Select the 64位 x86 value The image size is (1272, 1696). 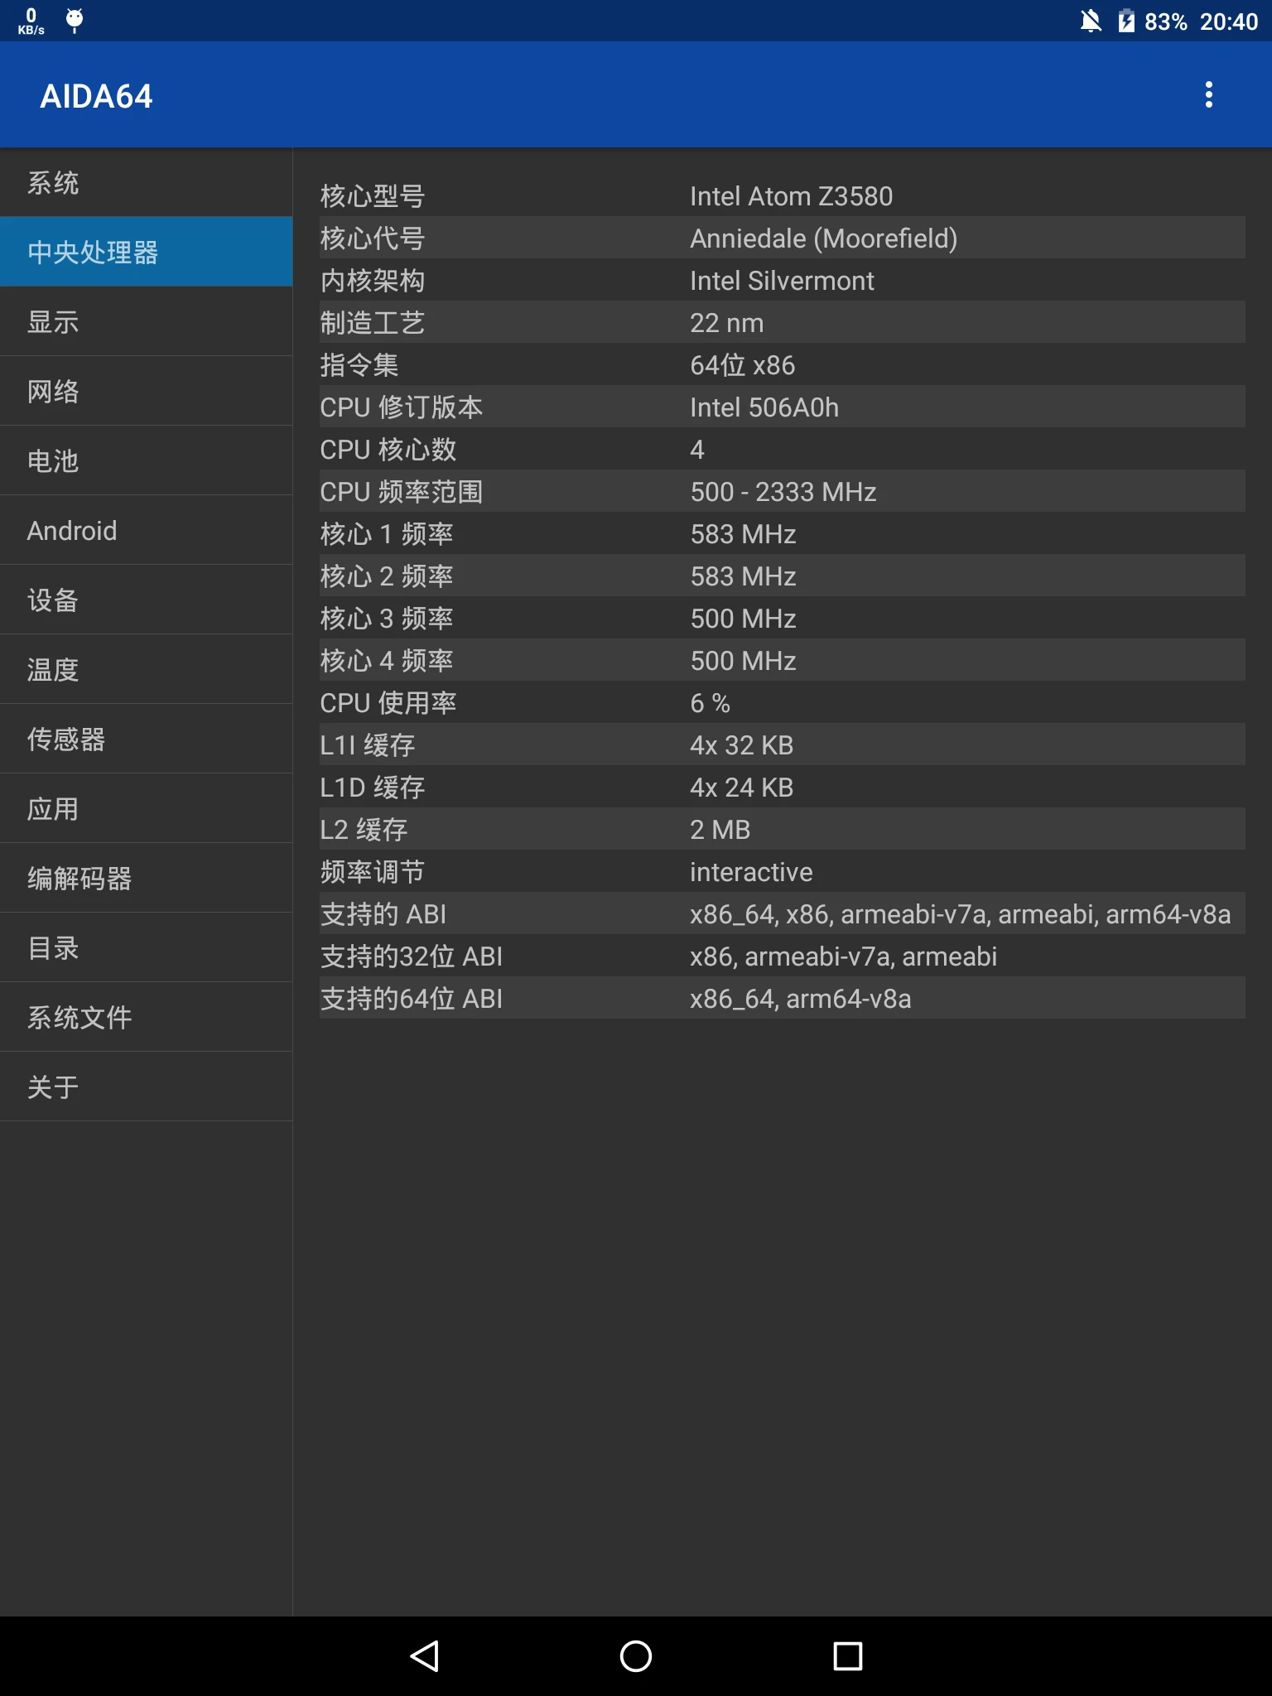[742, 365]
